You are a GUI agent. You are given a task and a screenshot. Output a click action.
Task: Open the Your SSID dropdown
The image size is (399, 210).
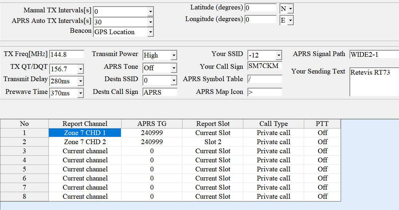(279, 55)
